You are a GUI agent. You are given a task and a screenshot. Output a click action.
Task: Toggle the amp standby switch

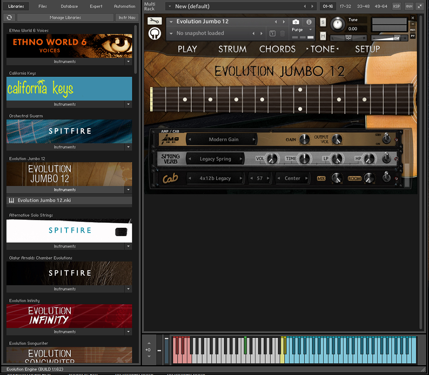[386, 138]
